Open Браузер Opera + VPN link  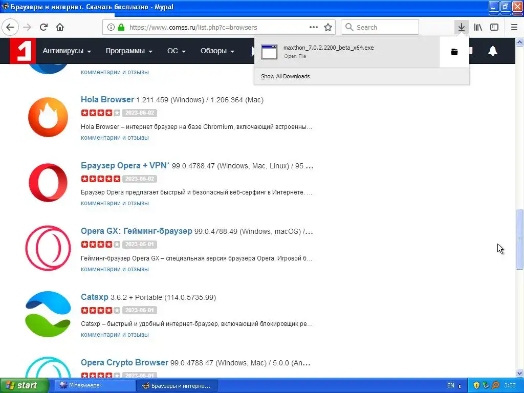click(x=125, y=165)
